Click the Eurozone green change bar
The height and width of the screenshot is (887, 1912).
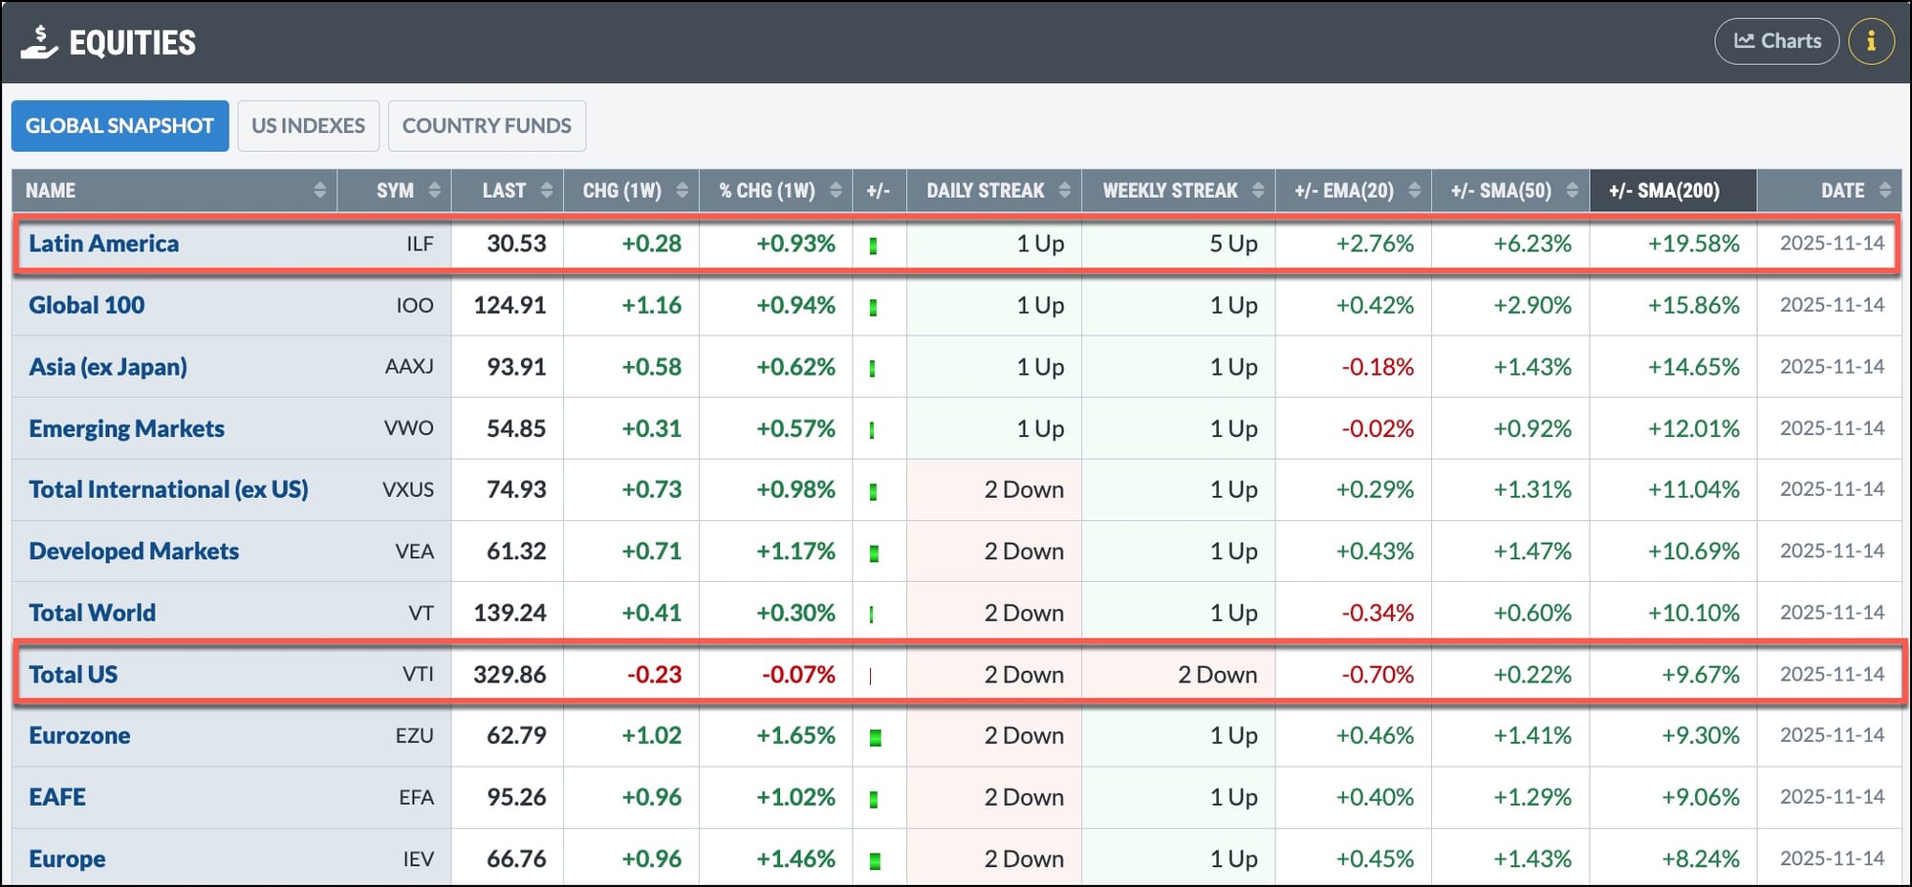coord(875,737)
